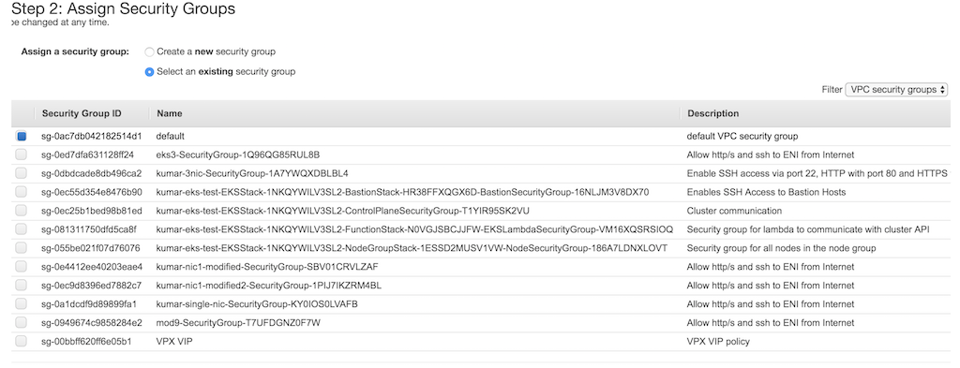960x368 pixels.
Task: Click ID sg-0a1dcdf9d89899fa1
Action: [x=89, y=303]
